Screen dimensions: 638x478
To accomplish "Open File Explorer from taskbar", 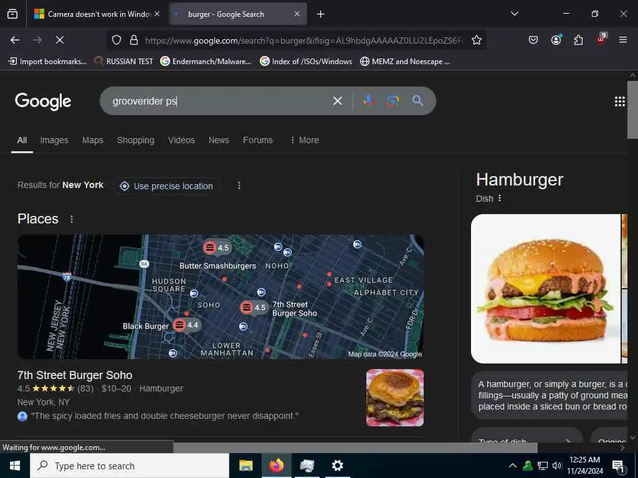I will tap(245, 466).
